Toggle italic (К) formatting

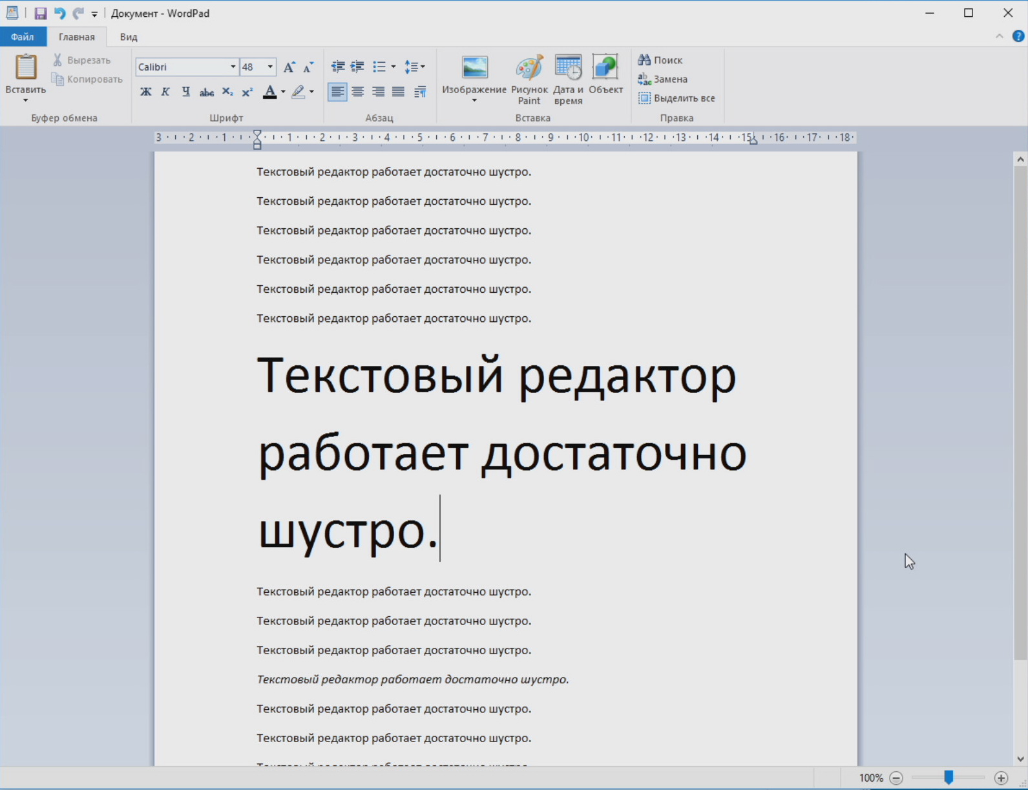(165, 92)
